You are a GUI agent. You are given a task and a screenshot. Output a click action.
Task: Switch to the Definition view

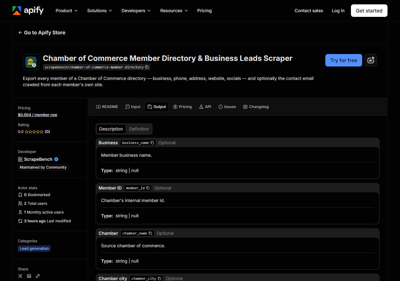coord(139,129)
